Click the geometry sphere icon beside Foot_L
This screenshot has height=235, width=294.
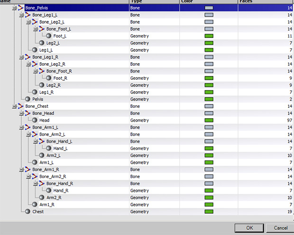(x=49, y=36)
